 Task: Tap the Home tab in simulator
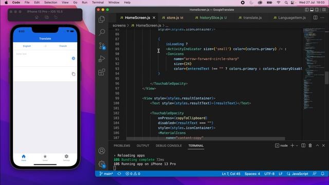[x=24, y=158]
